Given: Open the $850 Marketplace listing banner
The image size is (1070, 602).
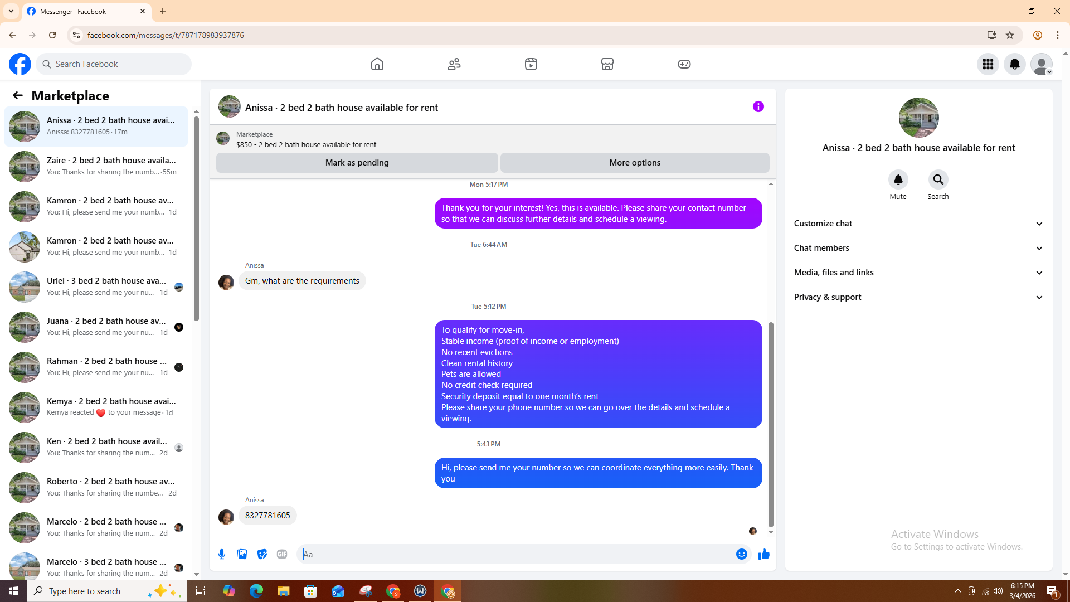Looking at the screenshot, I should (x=306, y=139).
